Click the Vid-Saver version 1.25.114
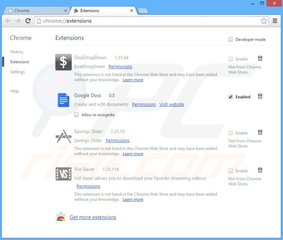 click(110, 169)
